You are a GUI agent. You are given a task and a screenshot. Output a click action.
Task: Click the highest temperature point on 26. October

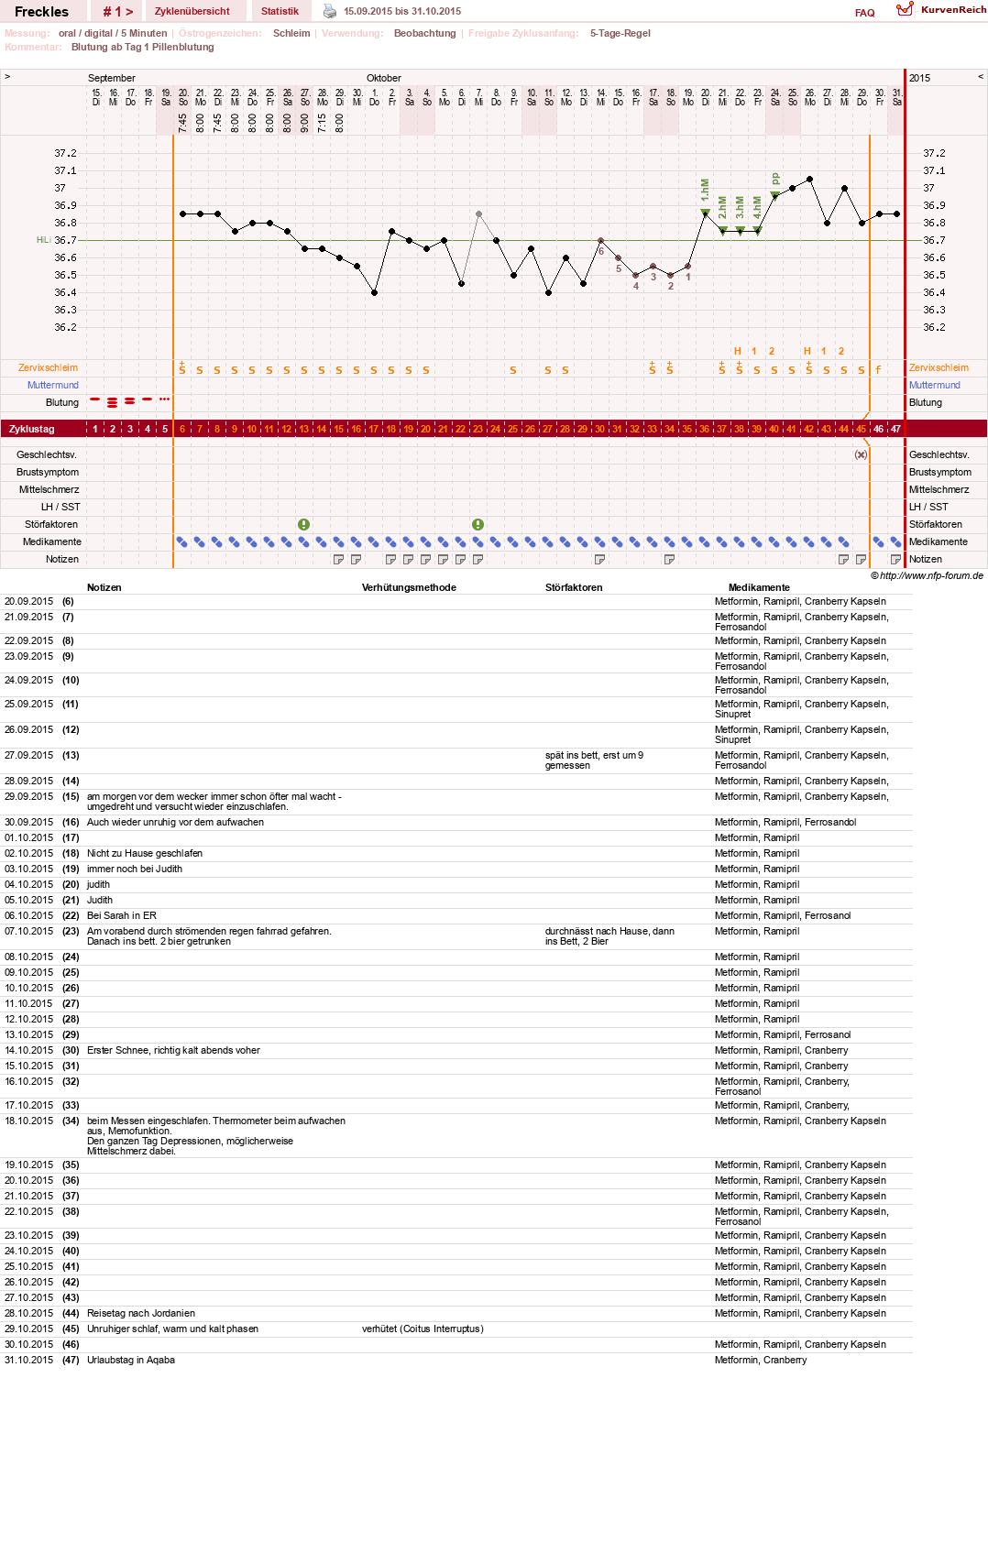tap(810, 179)
